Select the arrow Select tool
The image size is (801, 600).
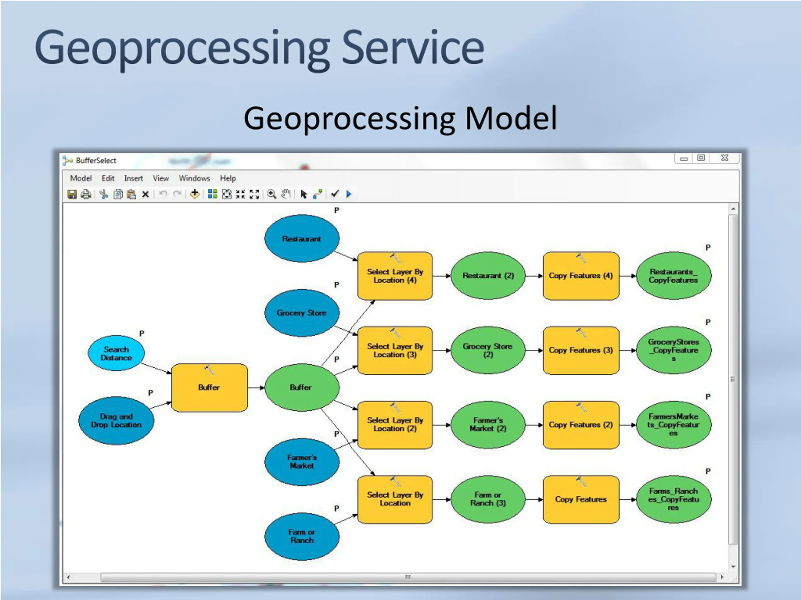[x=304, y=195]
